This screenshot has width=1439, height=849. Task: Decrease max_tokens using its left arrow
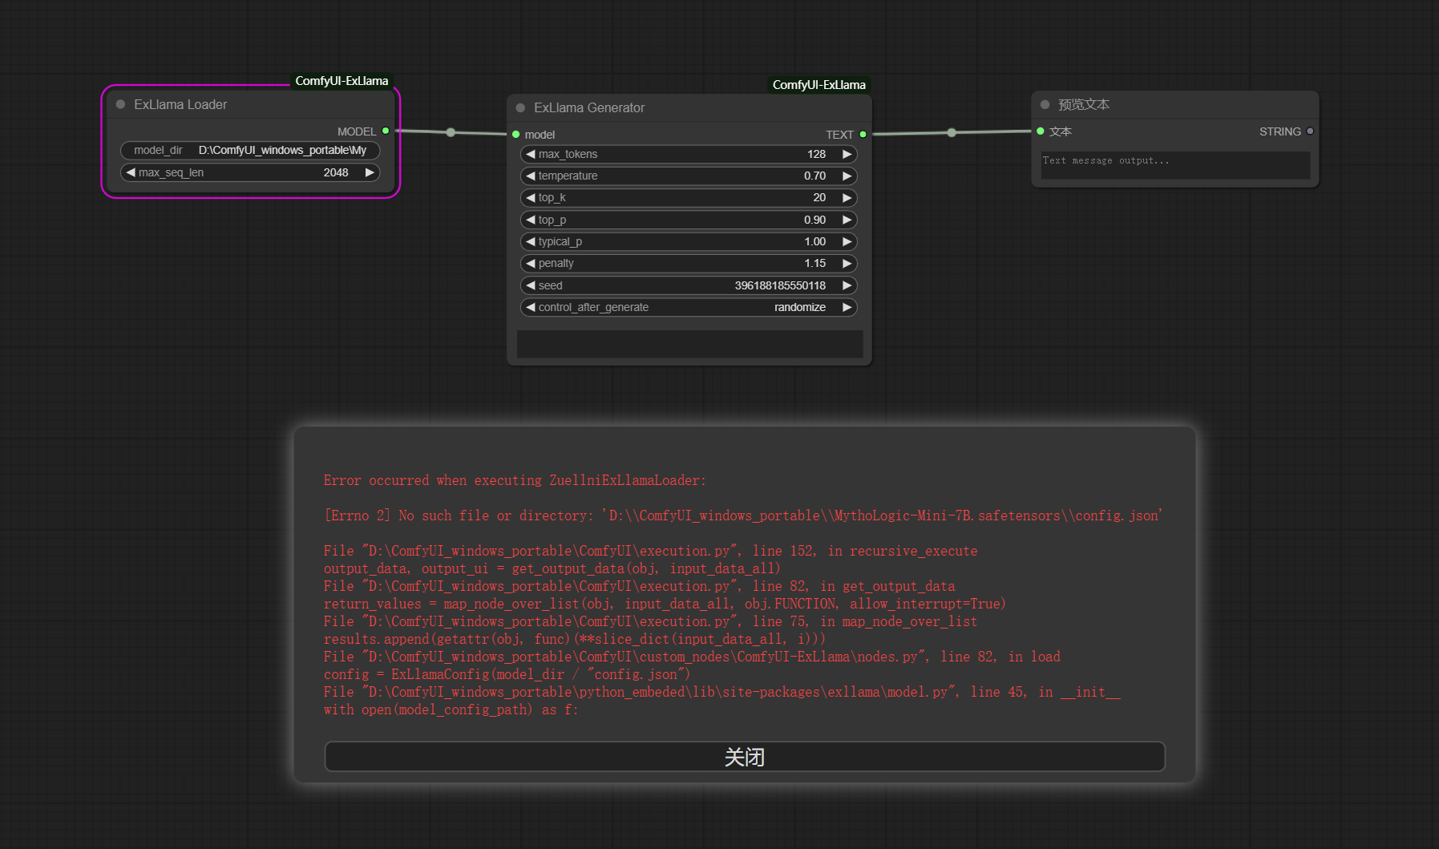(x=531, y=154)
